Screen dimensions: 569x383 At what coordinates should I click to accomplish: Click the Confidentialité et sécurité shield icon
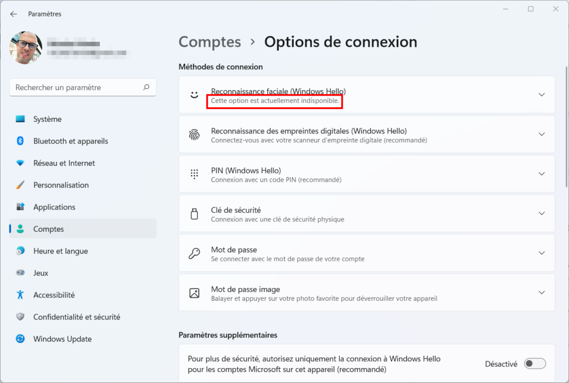point(21,316)
